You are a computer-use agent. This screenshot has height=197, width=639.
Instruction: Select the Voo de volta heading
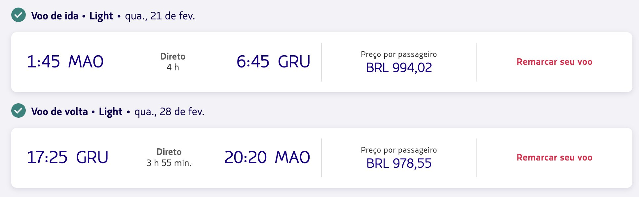pos(59,111)
